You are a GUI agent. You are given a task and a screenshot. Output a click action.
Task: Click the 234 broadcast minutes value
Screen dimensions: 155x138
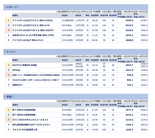coord(104,125)
